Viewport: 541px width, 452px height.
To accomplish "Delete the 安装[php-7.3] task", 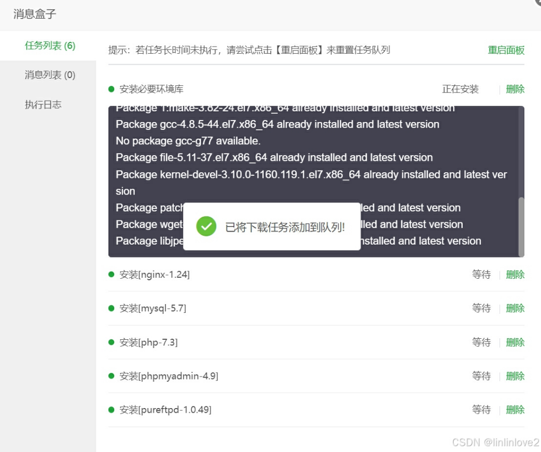I will click(x=515, y=342).
